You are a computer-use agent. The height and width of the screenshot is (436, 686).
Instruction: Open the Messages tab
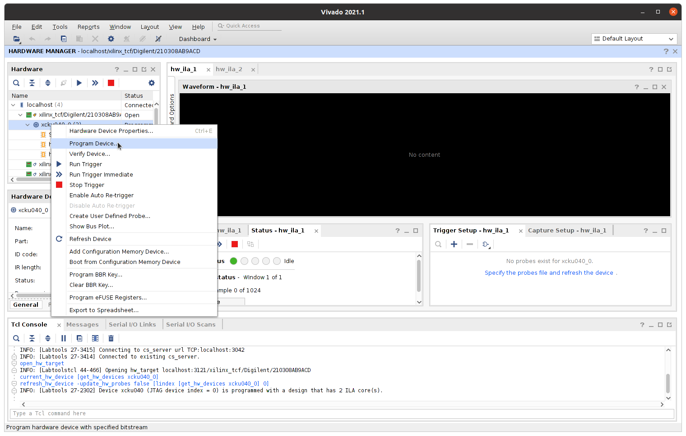tap(82, 325)
